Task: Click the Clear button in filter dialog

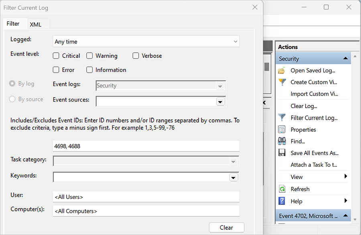Action: point(227,228)
